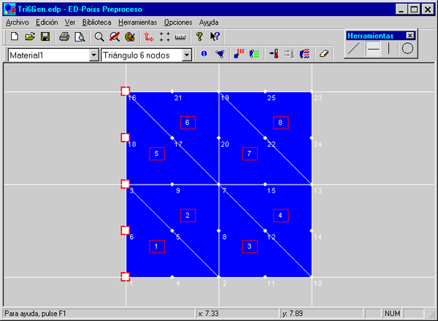Select the eraser tool
This screenshot has width=438, height=321.
coord(323,53)
